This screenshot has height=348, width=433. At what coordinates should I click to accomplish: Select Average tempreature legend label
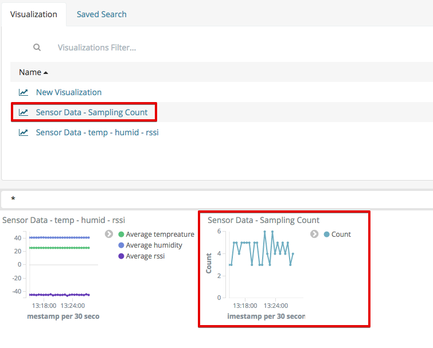click(160, 234)
